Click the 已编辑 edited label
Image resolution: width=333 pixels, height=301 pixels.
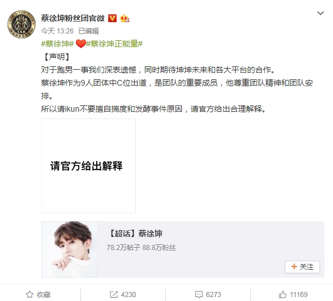coord(88,31)
